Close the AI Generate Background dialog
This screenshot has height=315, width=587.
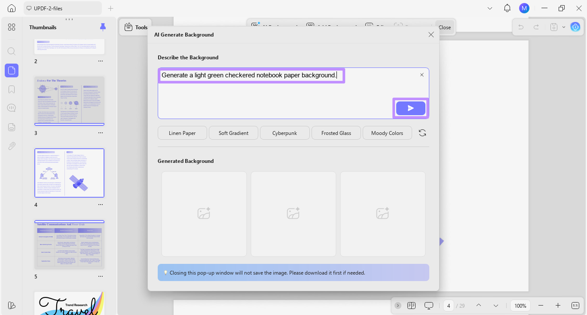pyautogui.click(x=431, y=34)
